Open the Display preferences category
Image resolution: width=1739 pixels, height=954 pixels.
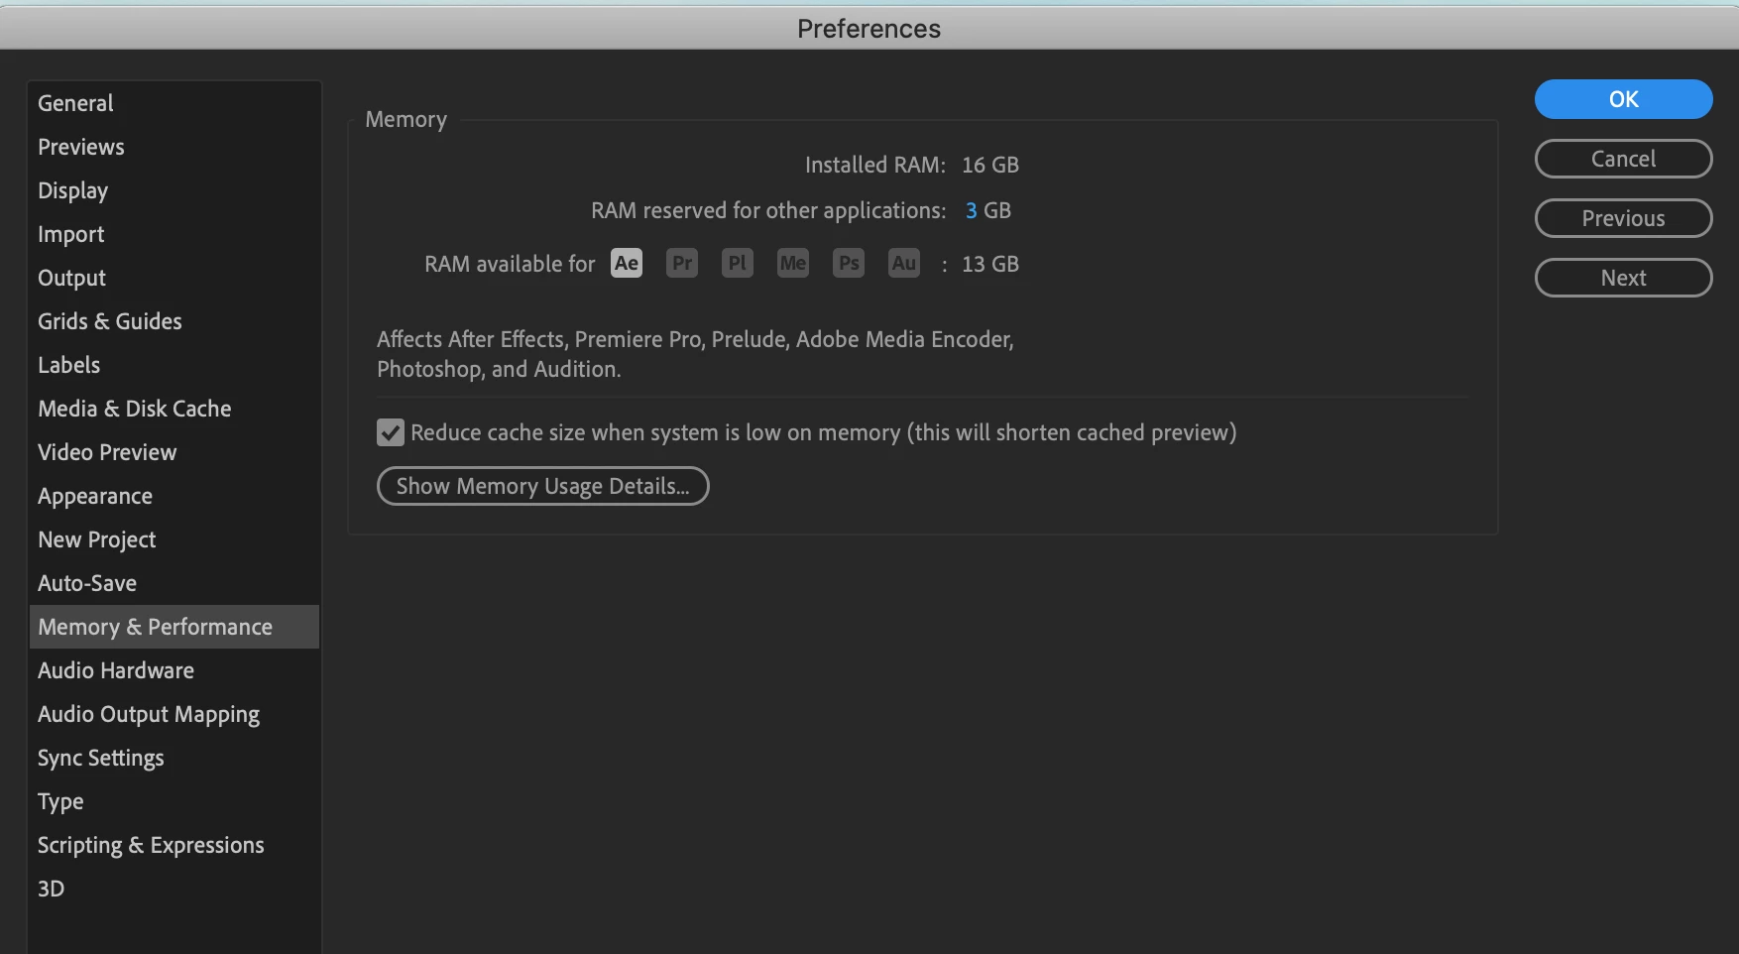pyautogui.click(x=174, y=190)
